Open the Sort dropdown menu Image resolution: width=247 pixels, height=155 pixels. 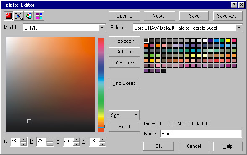(124, 115)
